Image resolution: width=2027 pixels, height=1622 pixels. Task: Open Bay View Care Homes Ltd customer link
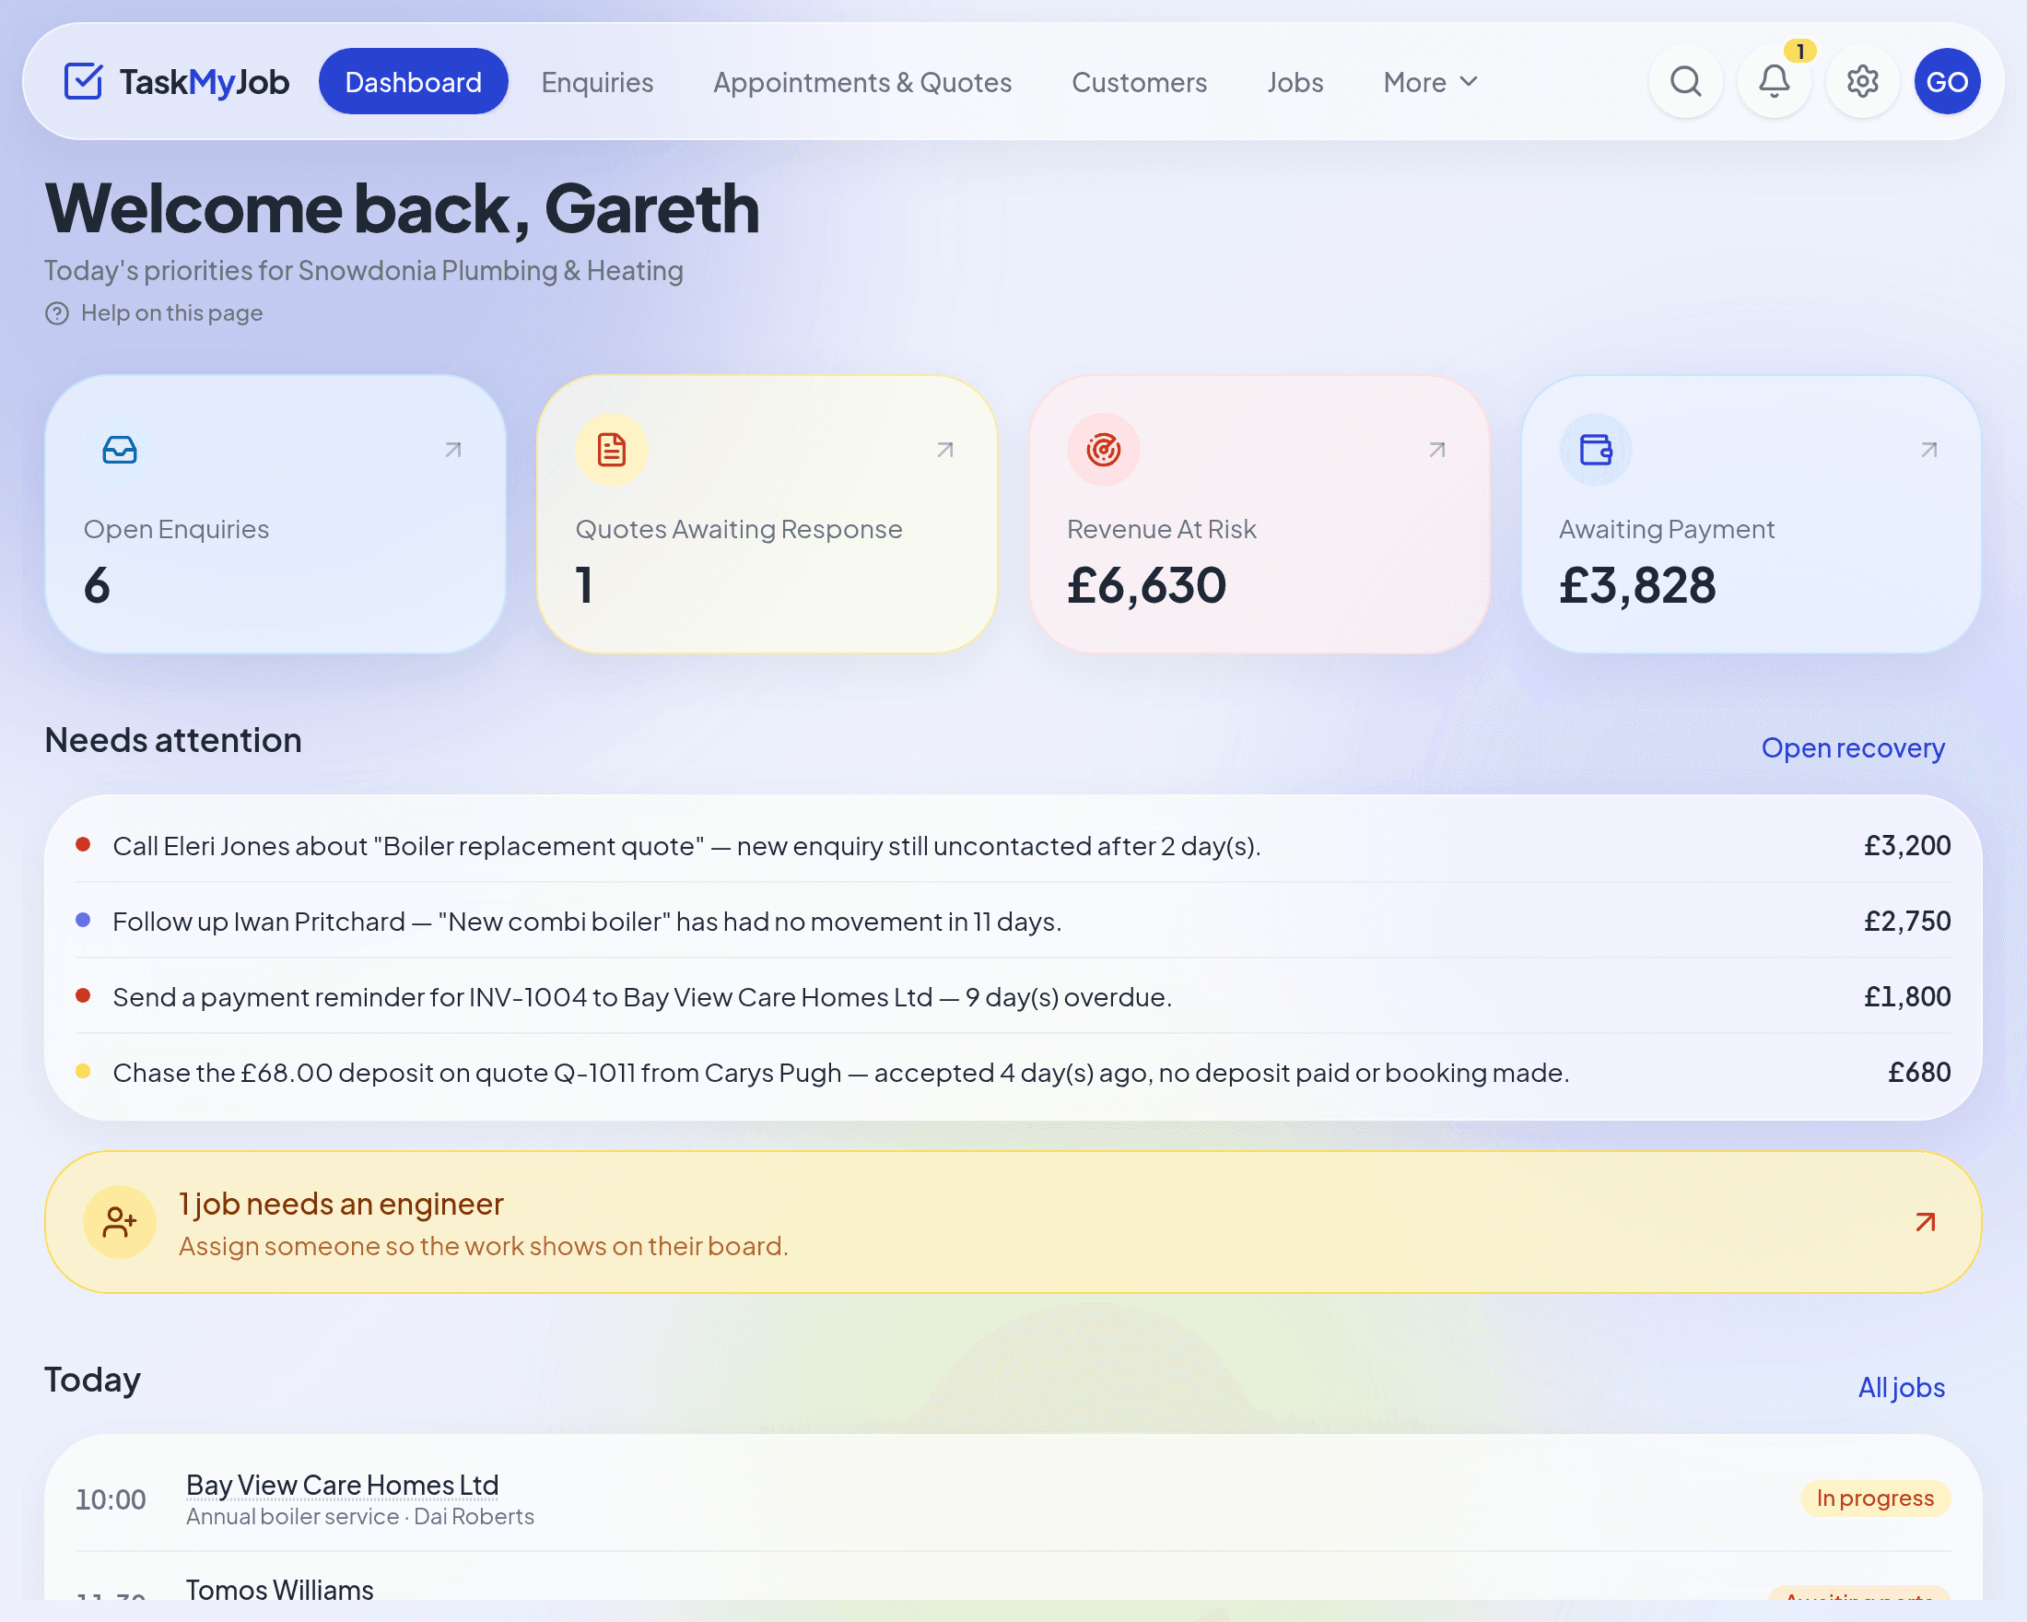pyautogui.click(x=342, y=1485)
